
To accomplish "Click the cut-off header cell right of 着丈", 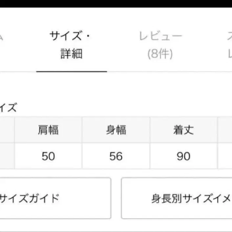I will click(225, 130).
